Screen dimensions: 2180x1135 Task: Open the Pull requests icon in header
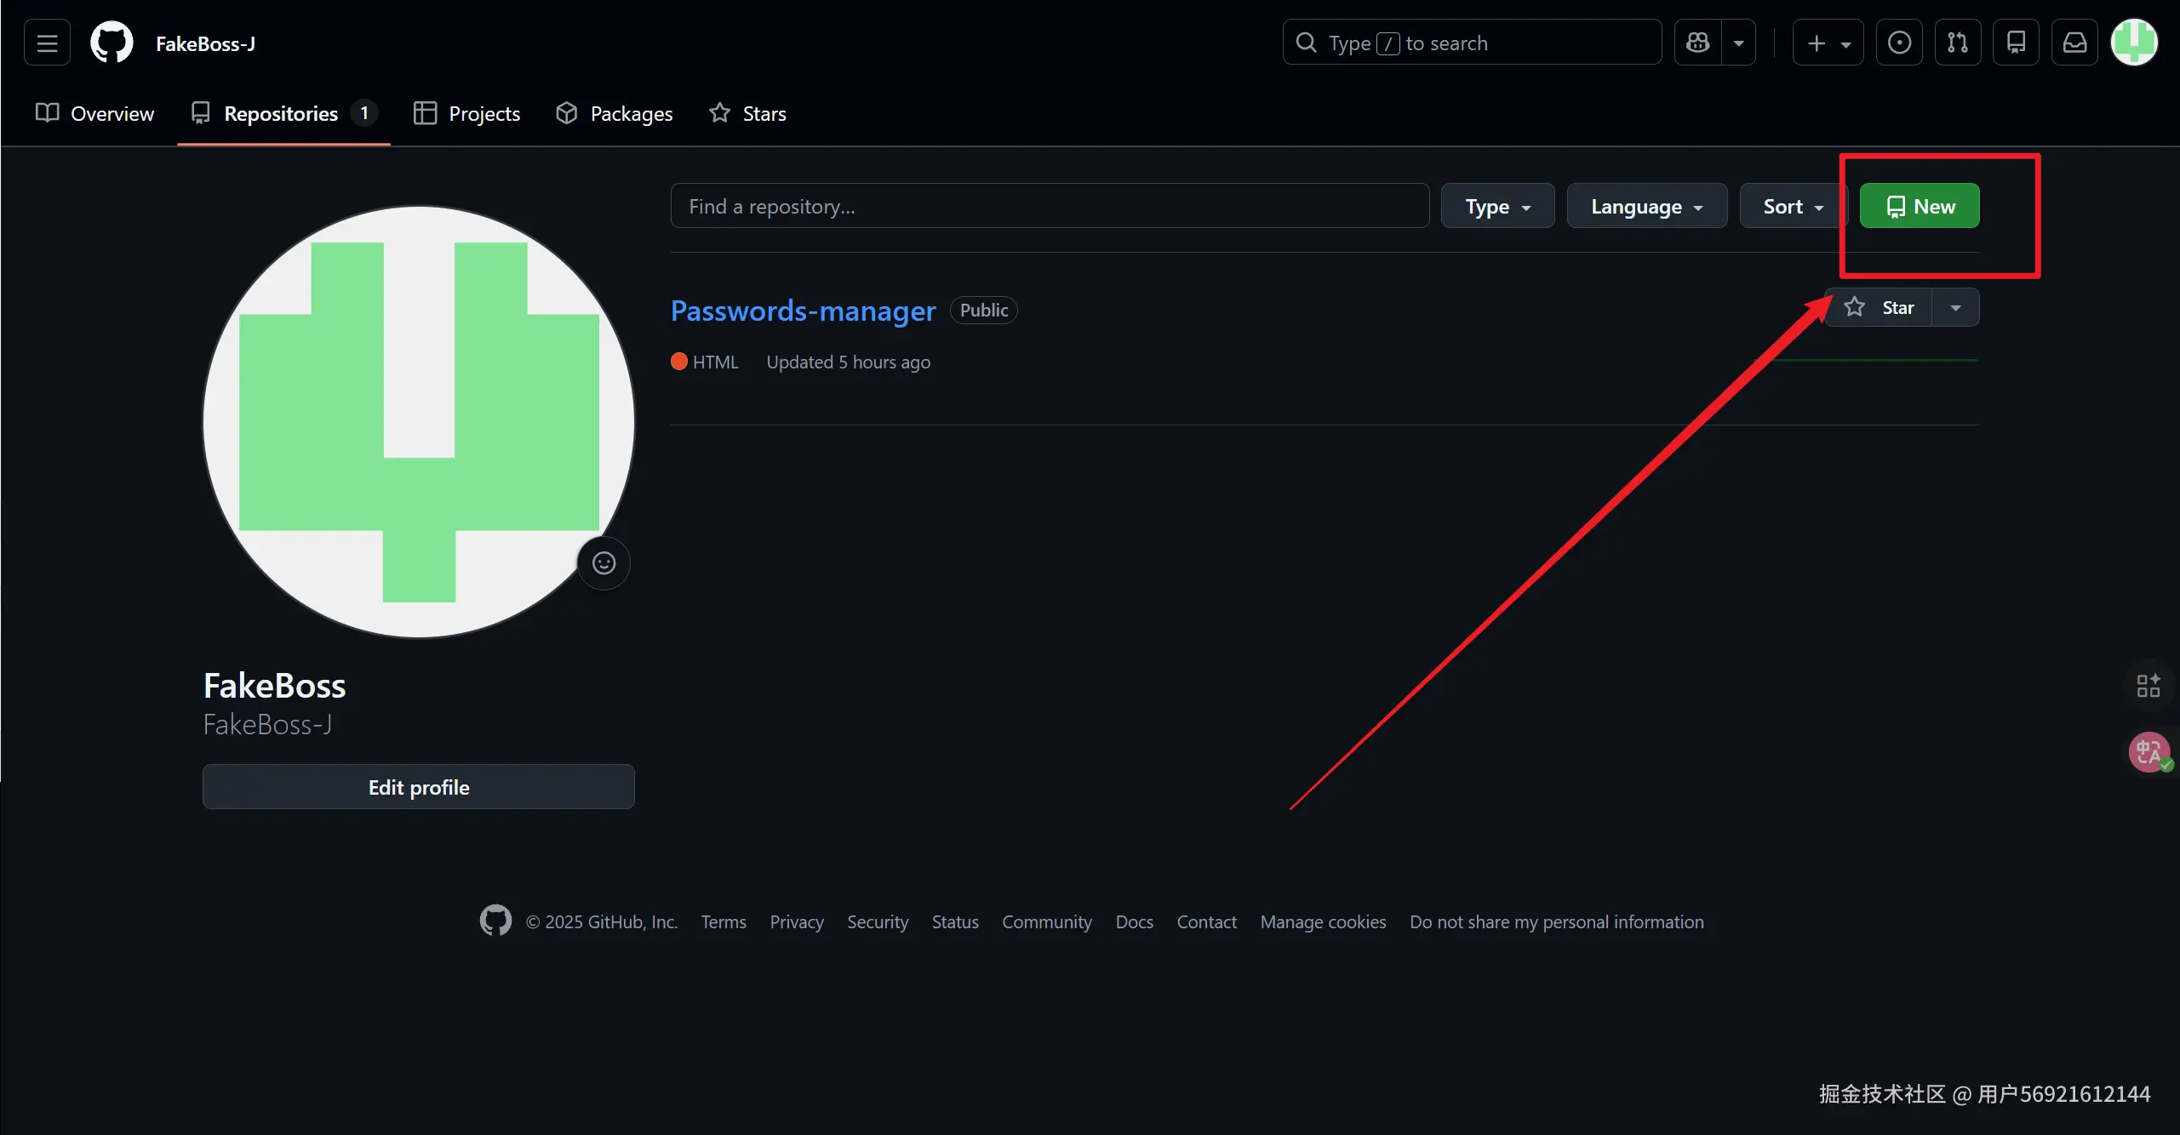pyautogui.click(x=1958, y=43)
